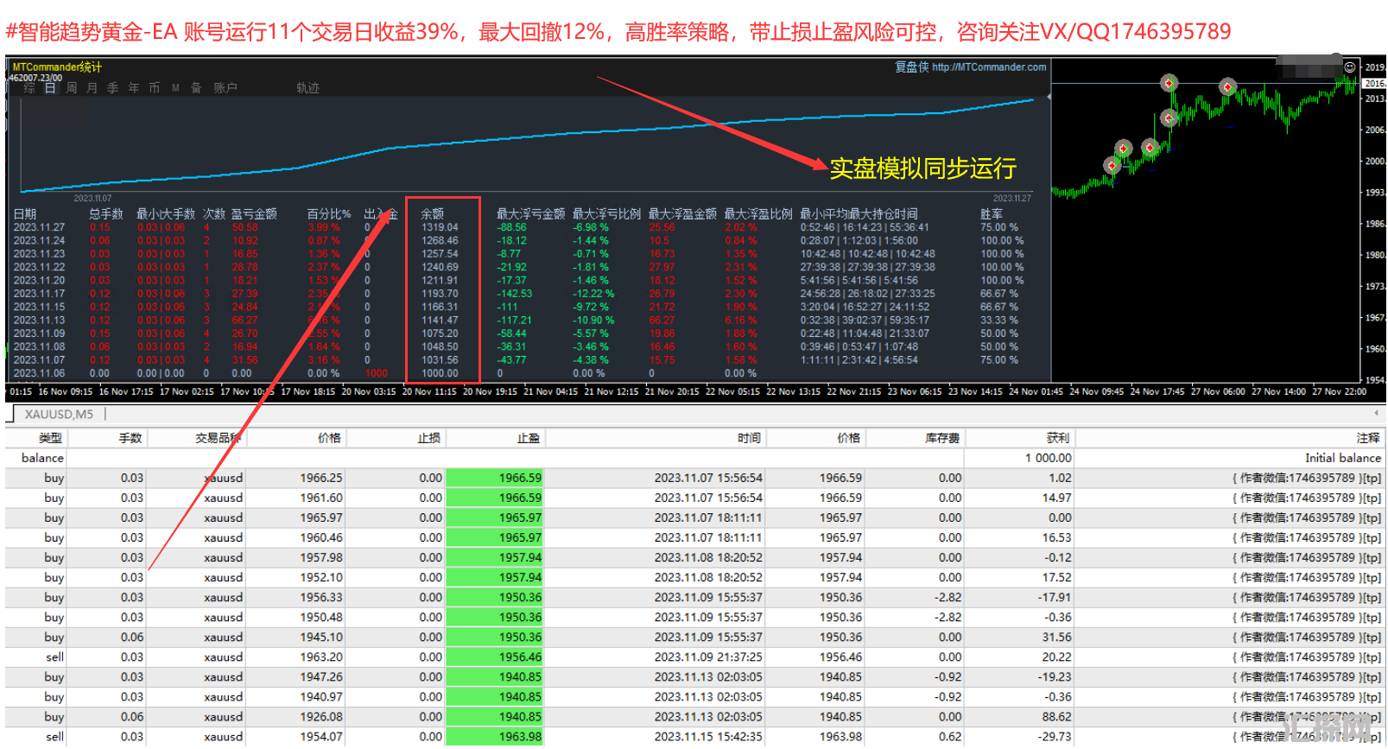Click the topmost trade arrow marker on chart
Viewport: 1388px width, 749px height.
point(1169,84)
